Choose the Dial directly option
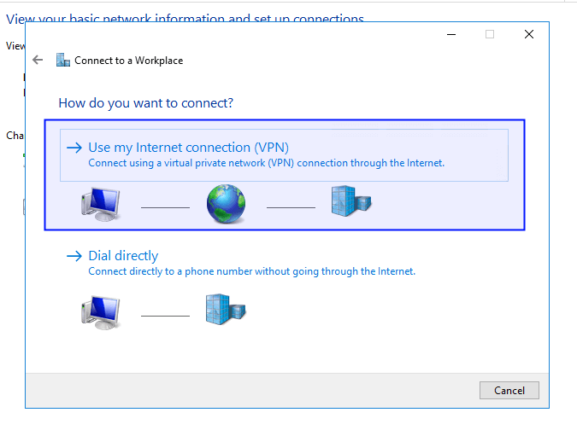Screen dimensions: 577x430 click(x=123, y=255)
